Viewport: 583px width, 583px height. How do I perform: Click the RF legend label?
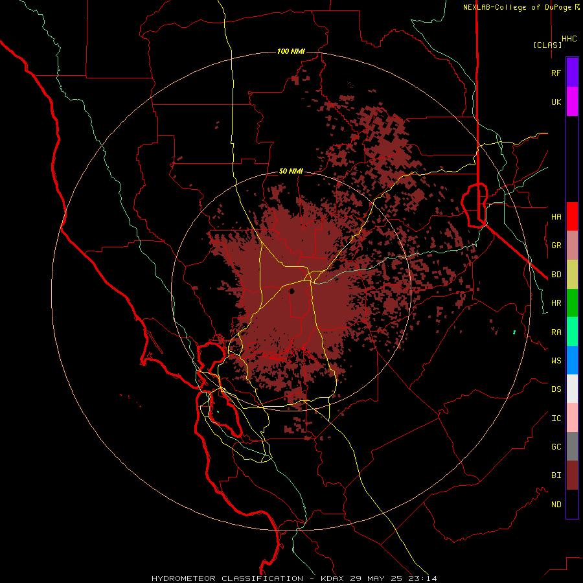click(556, 73)
